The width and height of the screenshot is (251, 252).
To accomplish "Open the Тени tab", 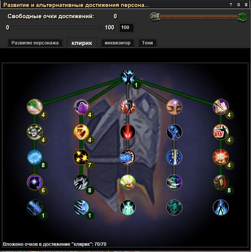I will coord(147,43).
